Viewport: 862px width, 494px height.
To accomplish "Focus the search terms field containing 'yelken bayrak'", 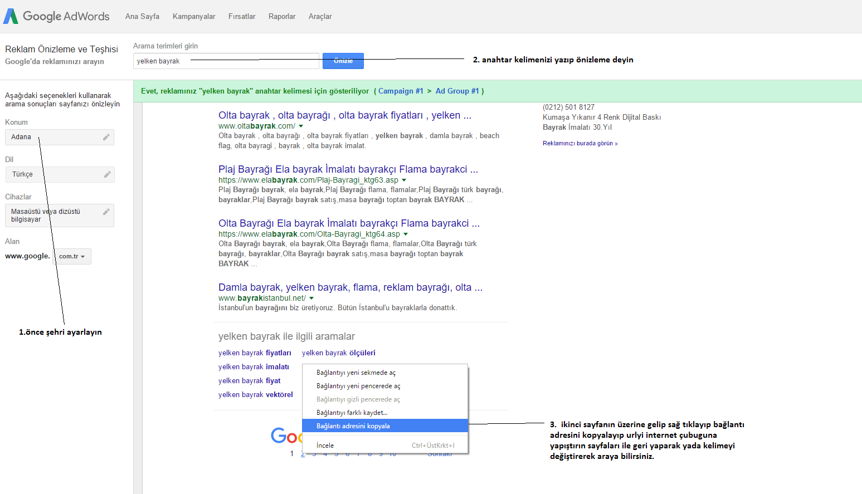I will pos(226,61).
